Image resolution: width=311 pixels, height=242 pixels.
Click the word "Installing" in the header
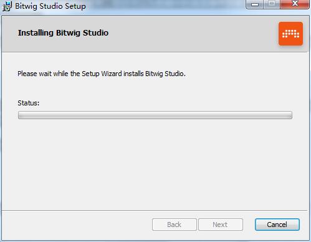click(36, 33)
